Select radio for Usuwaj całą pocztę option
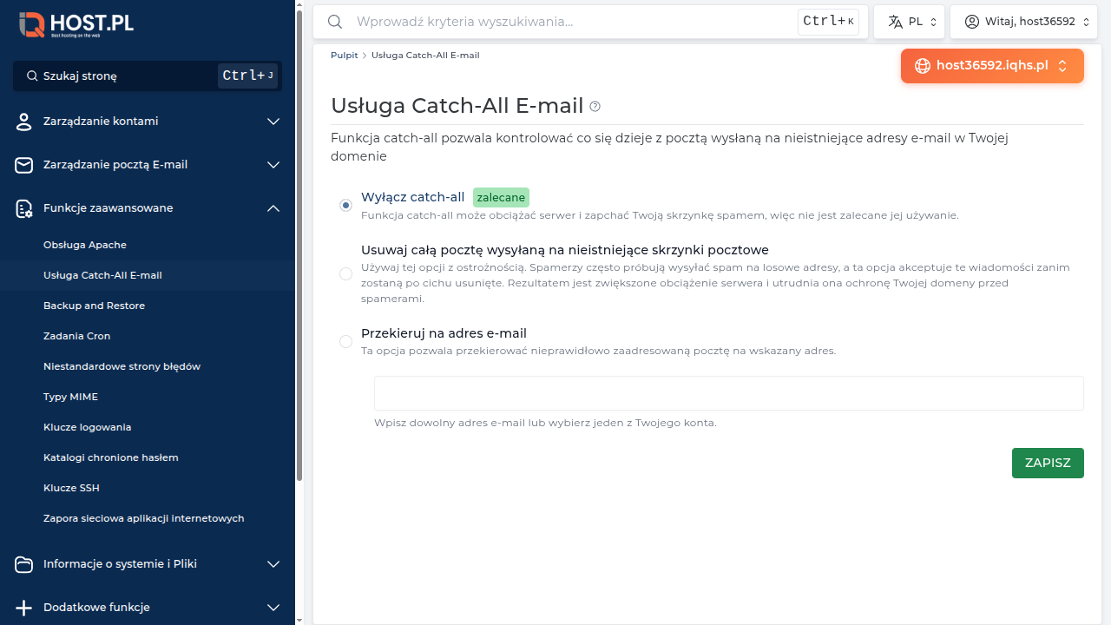 click(x=345, y=274)
